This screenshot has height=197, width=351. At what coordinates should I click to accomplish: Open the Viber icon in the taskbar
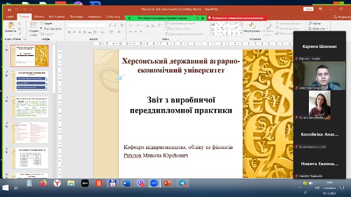140,184
